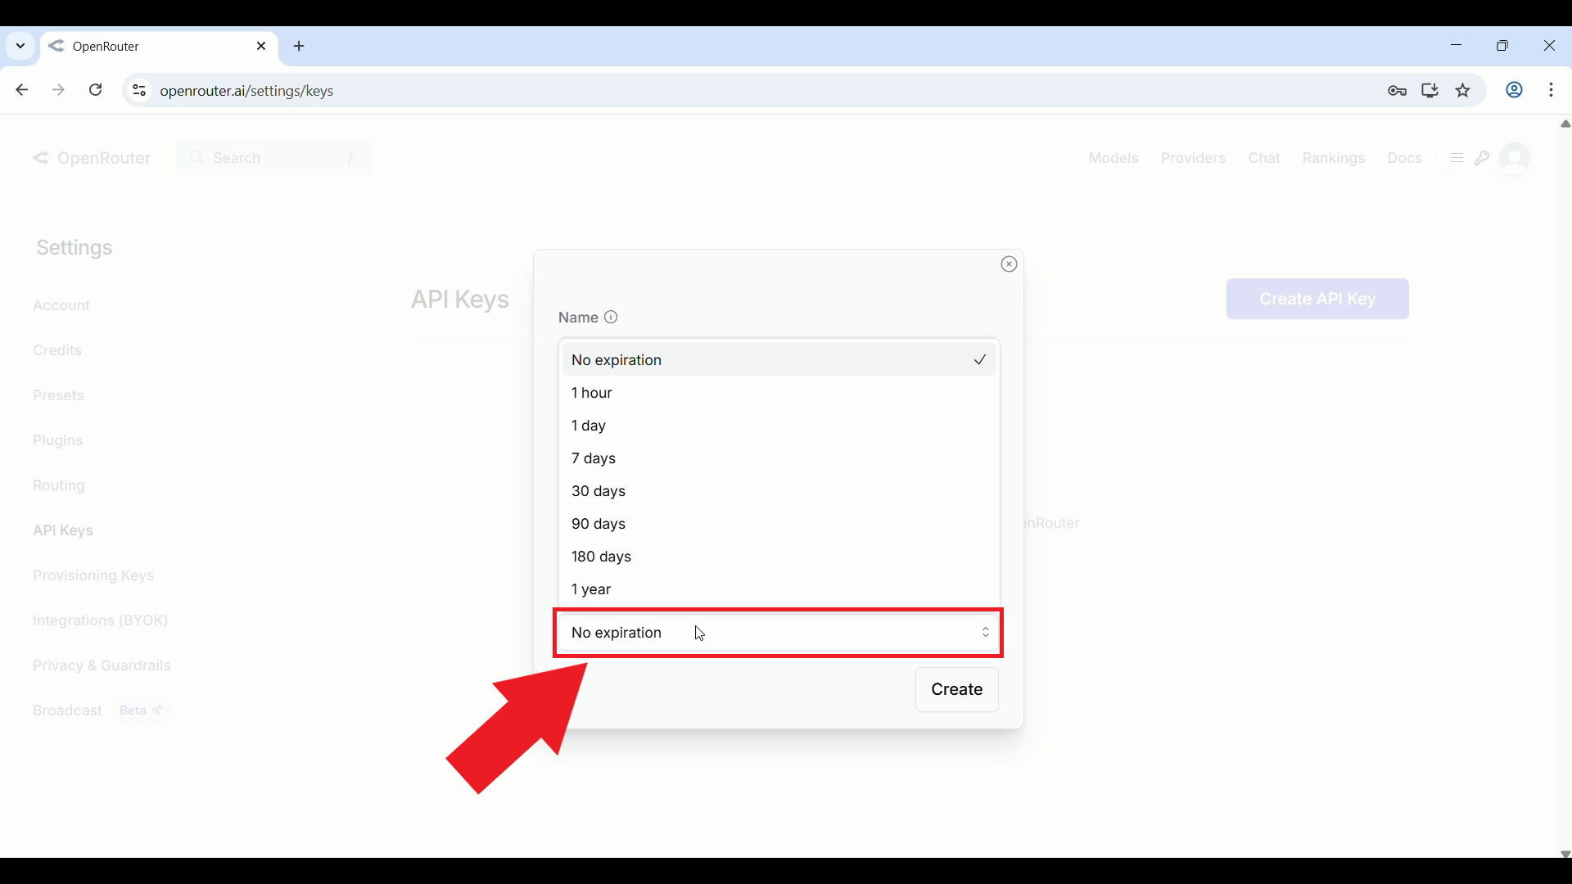This screenshot has width=1572, height=884.
Task: Open Provisioning Keys in settings sidebar
Action: (x=93, y=575)
